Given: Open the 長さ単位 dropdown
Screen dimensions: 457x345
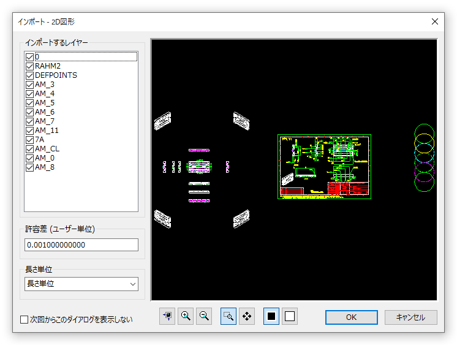Looking at the screenshot, I should 81,284.
